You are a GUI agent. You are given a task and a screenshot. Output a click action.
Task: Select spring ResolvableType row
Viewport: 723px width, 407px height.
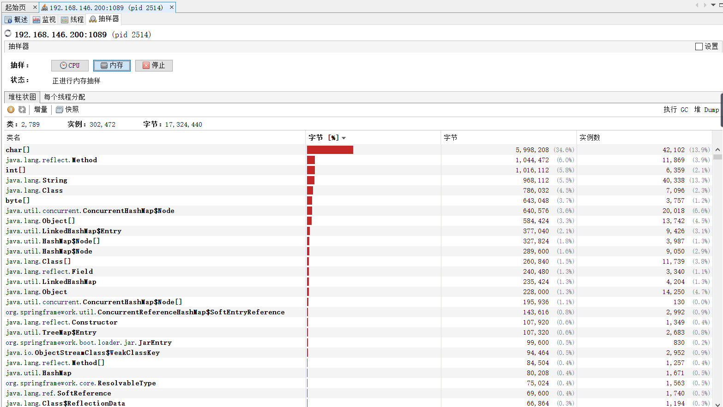tap(359, 383)
